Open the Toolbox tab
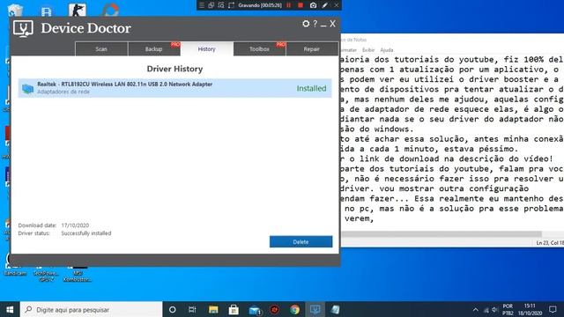The width and height of the screenshot is (564, 317). click(259, 49)
